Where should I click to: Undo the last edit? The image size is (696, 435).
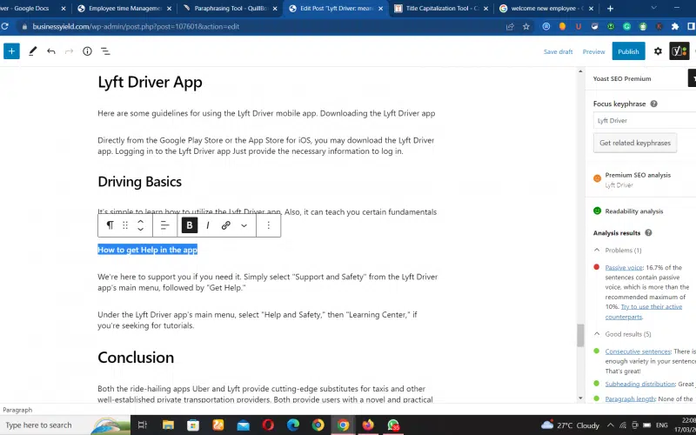click(x=51, y=51)
